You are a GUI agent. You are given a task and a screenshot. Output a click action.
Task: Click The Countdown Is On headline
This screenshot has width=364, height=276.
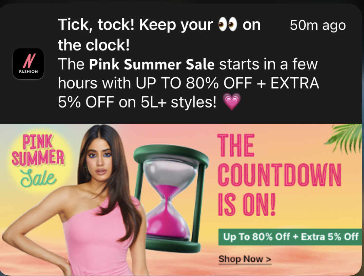[279, 175]
